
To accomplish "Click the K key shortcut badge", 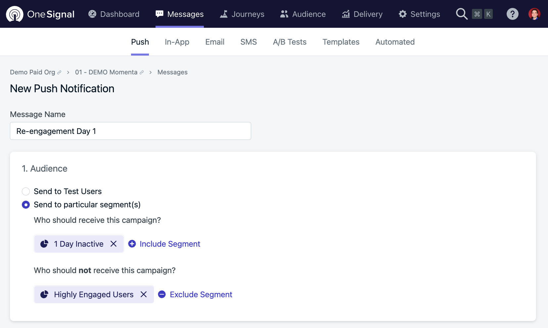I will (488, 14).
